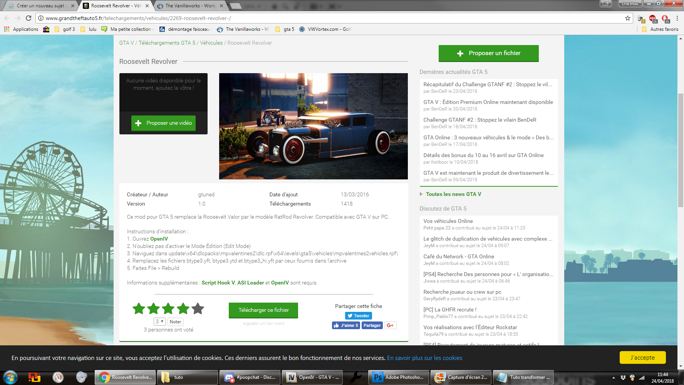Open the 'ASI Loader' link
684x385 pixels.
point(251,283)
